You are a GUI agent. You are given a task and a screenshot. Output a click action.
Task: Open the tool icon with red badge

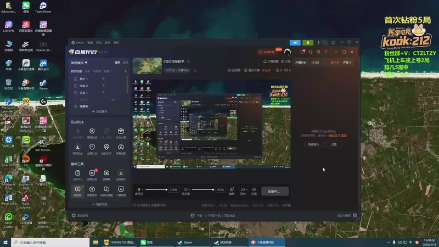pyautogui.click(x=92, y=175)
